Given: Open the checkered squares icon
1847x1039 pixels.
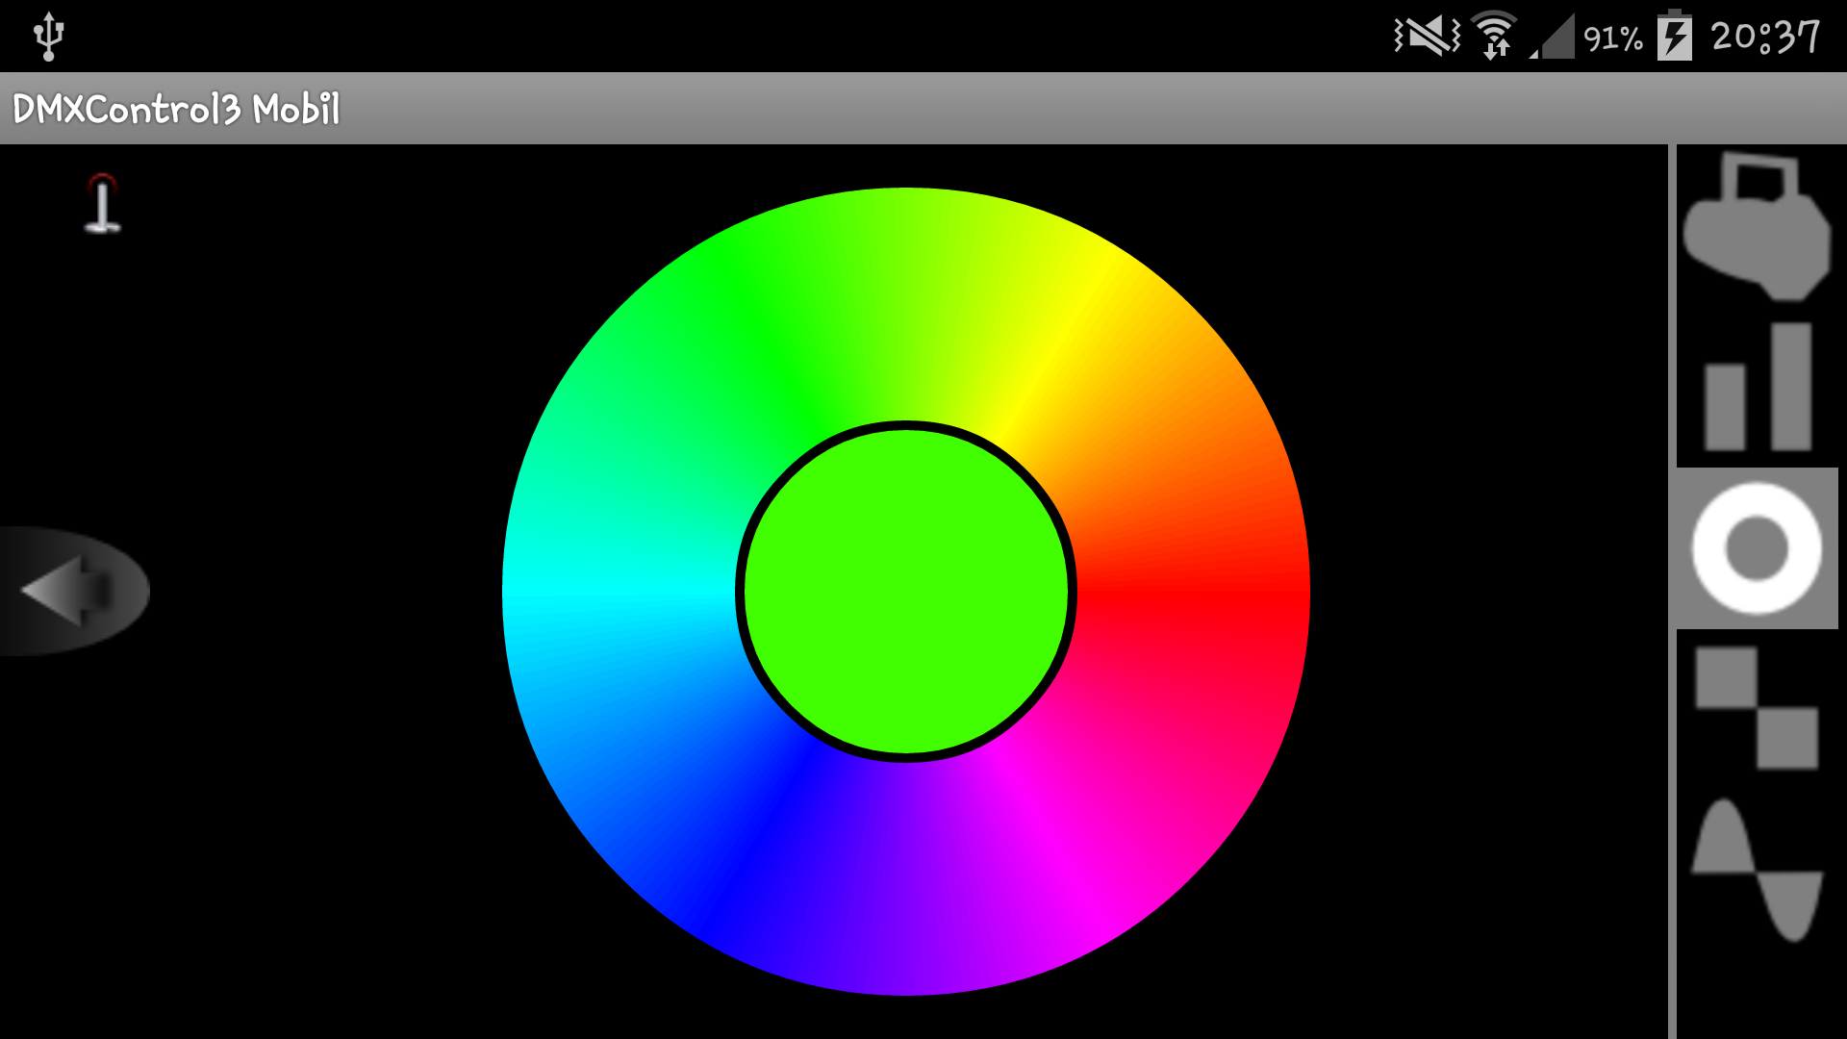Looking at the screenshot, I should click(1757, 708).
